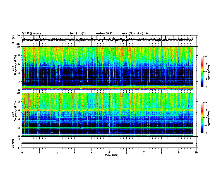
Task: Click the "10" at the time axis end
Action: (x=196, y=153)
